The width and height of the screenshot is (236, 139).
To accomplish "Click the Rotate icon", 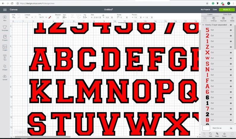I will click(118, 17).
